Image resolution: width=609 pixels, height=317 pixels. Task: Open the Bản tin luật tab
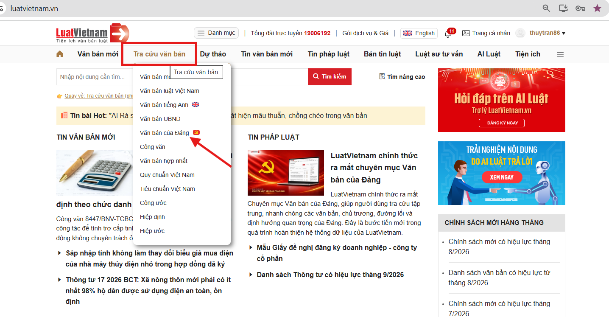click(383, 54)
